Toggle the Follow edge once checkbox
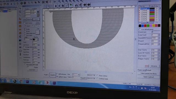176x99 pixels. [25, 33]
